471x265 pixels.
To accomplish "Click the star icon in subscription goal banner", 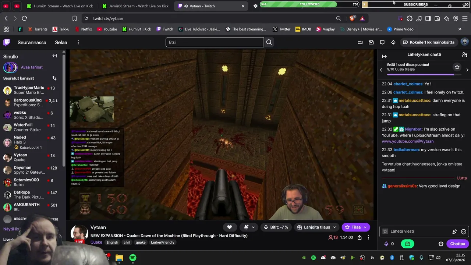I will click(457, 67).
